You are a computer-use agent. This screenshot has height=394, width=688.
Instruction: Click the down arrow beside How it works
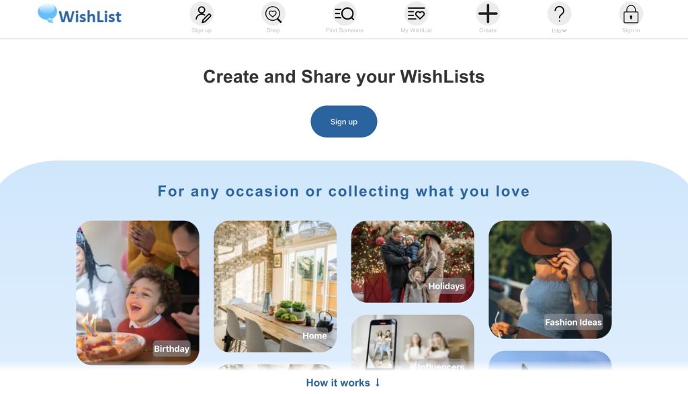coord(378,383)
